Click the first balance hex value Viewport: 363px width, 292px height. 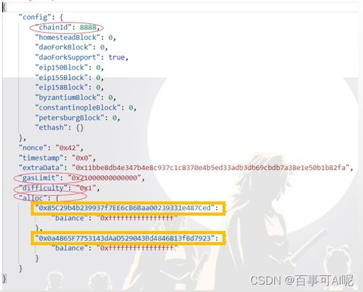pyautogui.click(x=137, y=218)
